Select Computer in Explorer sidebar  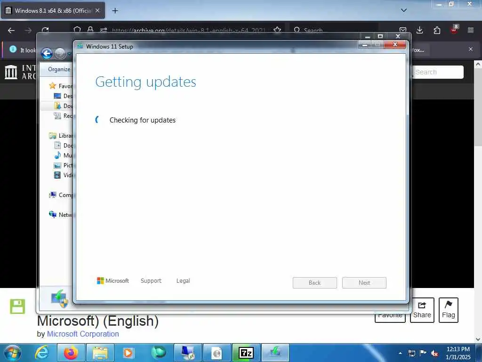coord(53,195)
